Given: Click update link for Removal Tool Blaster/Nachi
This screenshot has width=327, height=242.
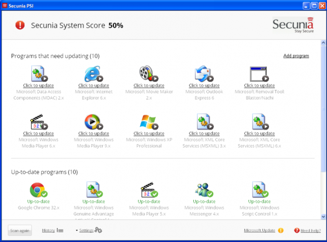Looking at the screenshot, I should tap(259, 85).
